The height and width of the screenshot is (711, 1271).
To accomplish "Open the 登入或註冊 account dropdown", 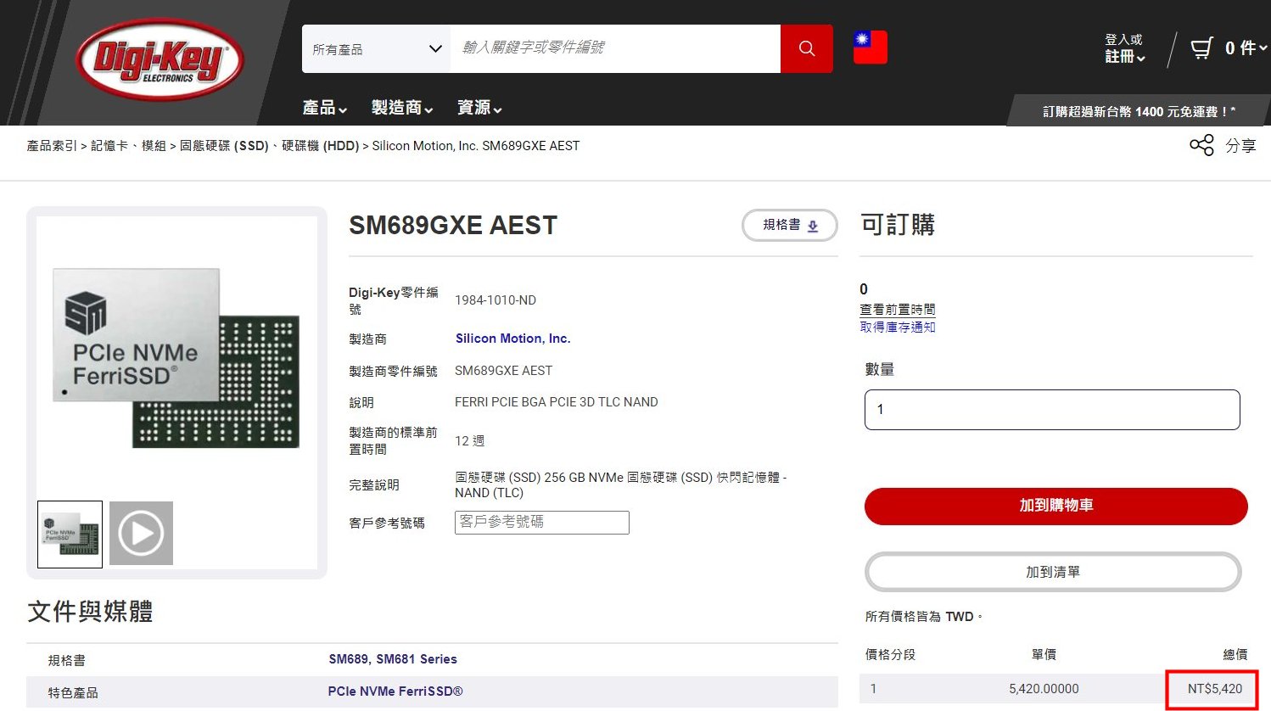I will pos(1124,48).
